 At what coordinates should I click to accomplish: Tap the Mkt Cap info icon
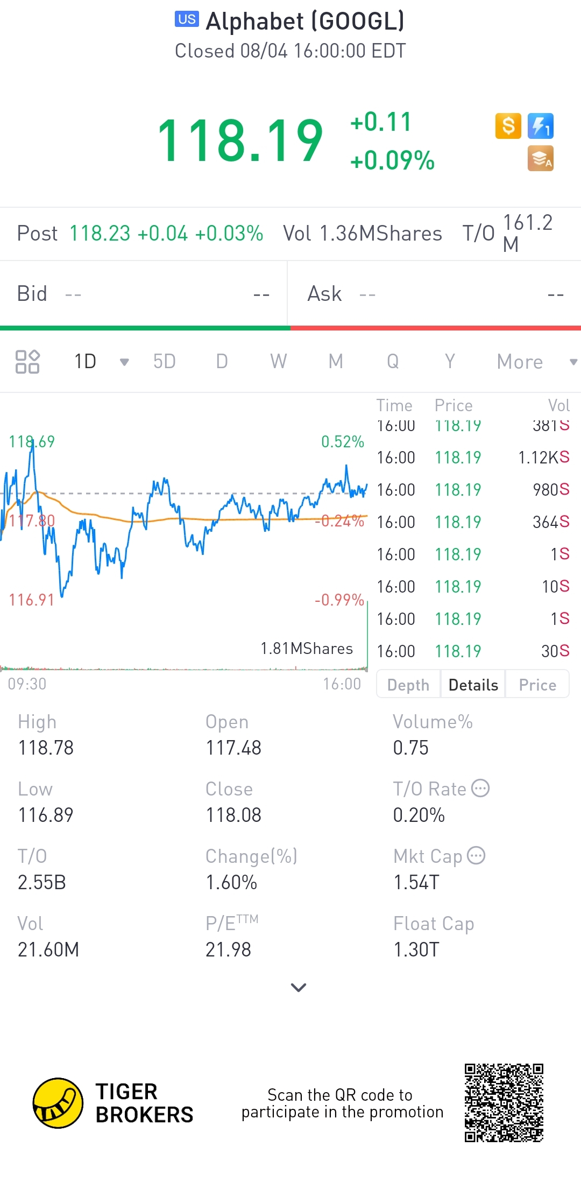coord(476,855)
